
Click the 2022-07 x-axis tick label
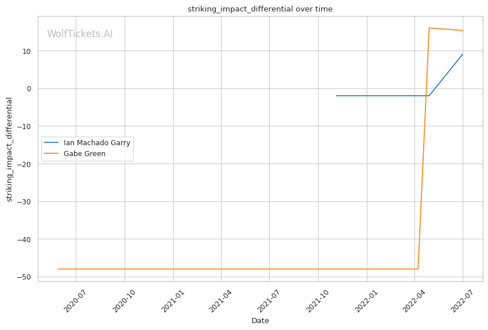[462, 300]
